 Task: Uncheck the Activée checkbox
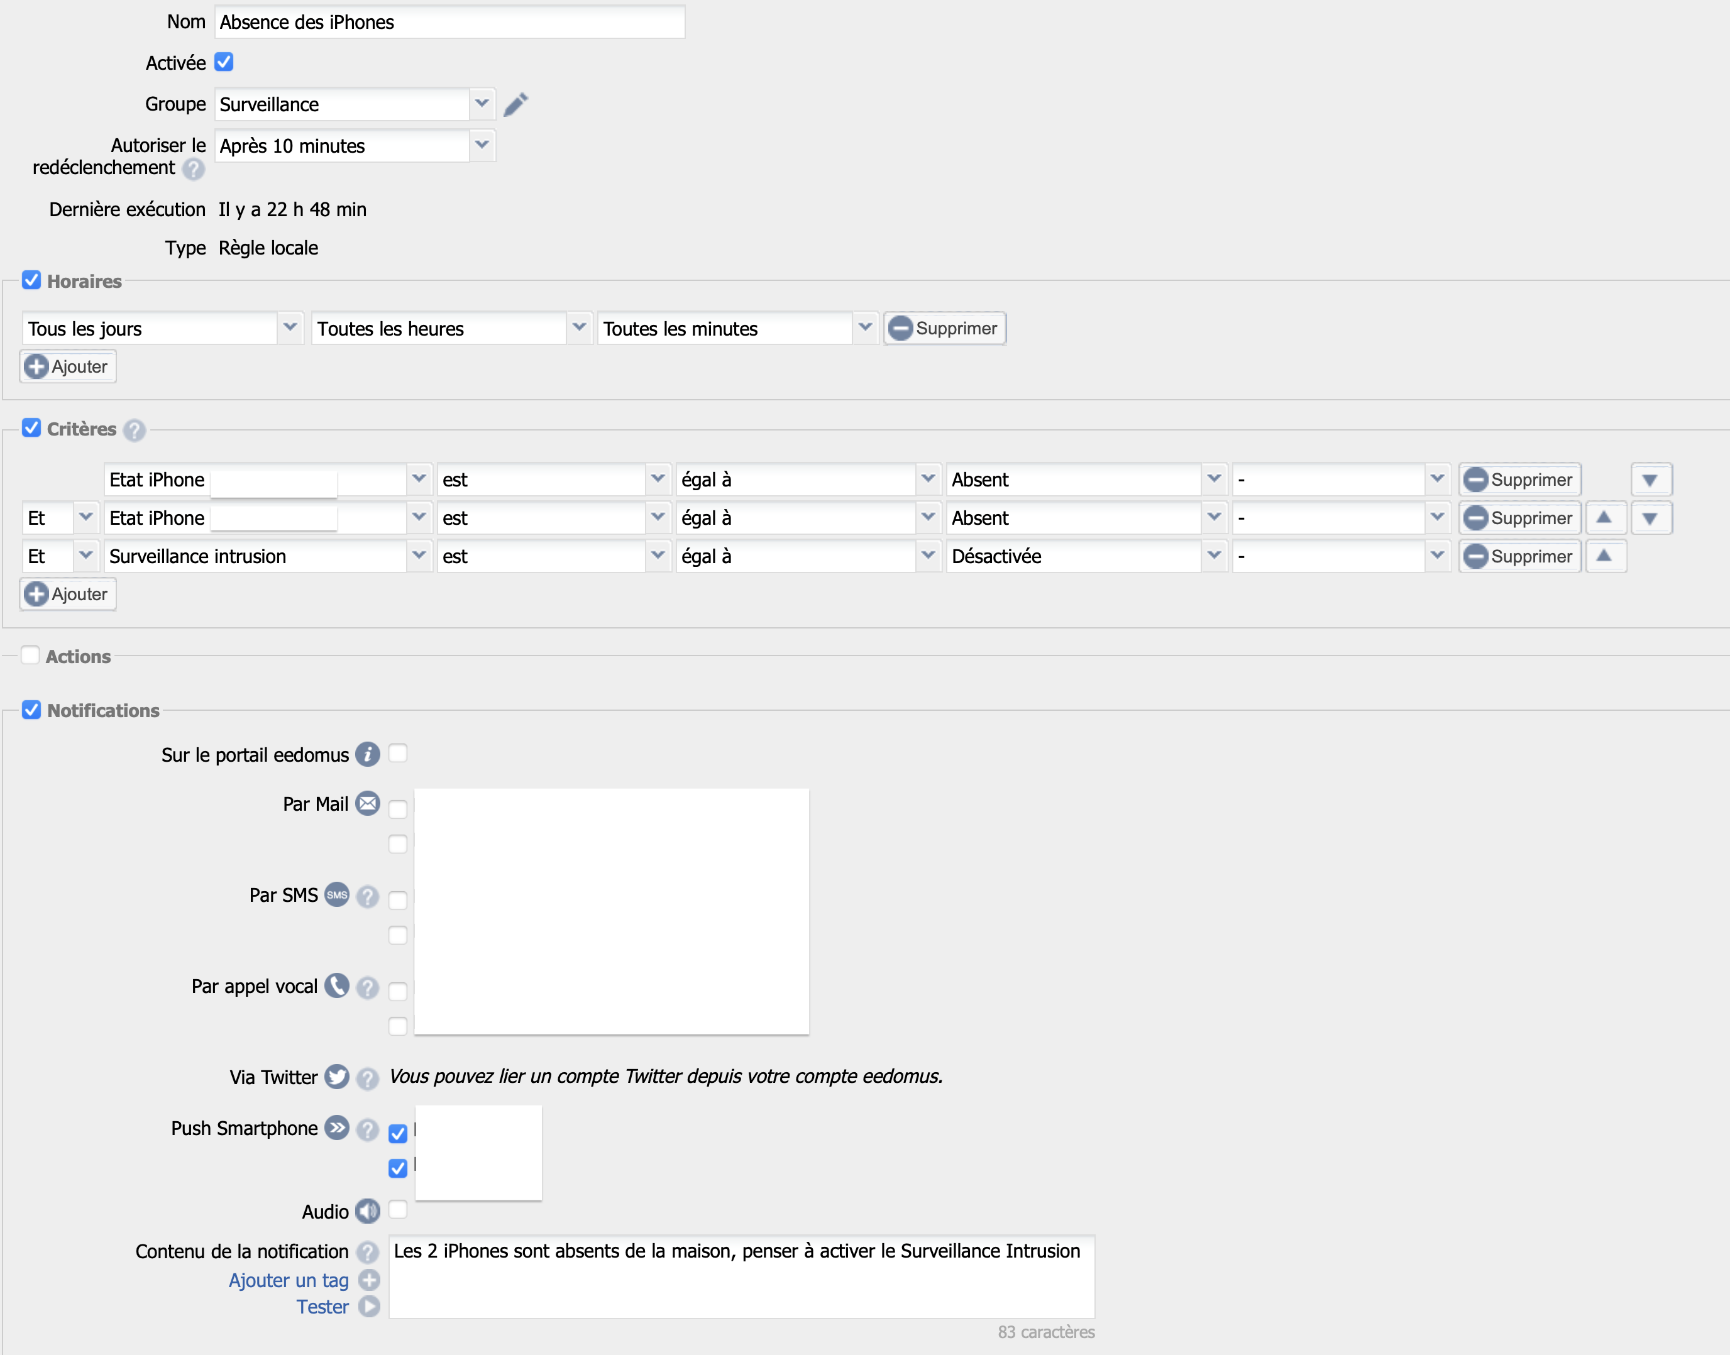224,62
